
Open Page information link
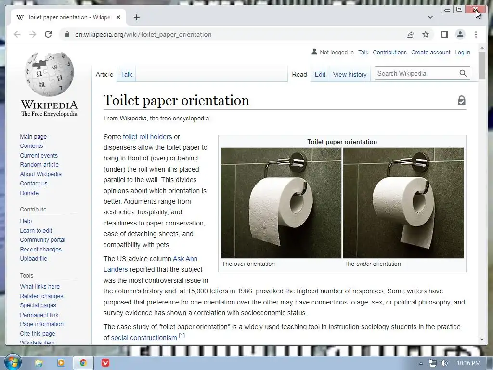coord(41,324)
